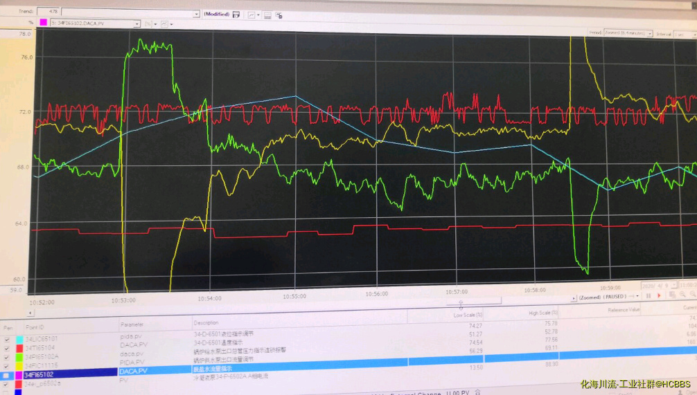Click the Low Scale value 56.29

(x=475, y=351)
